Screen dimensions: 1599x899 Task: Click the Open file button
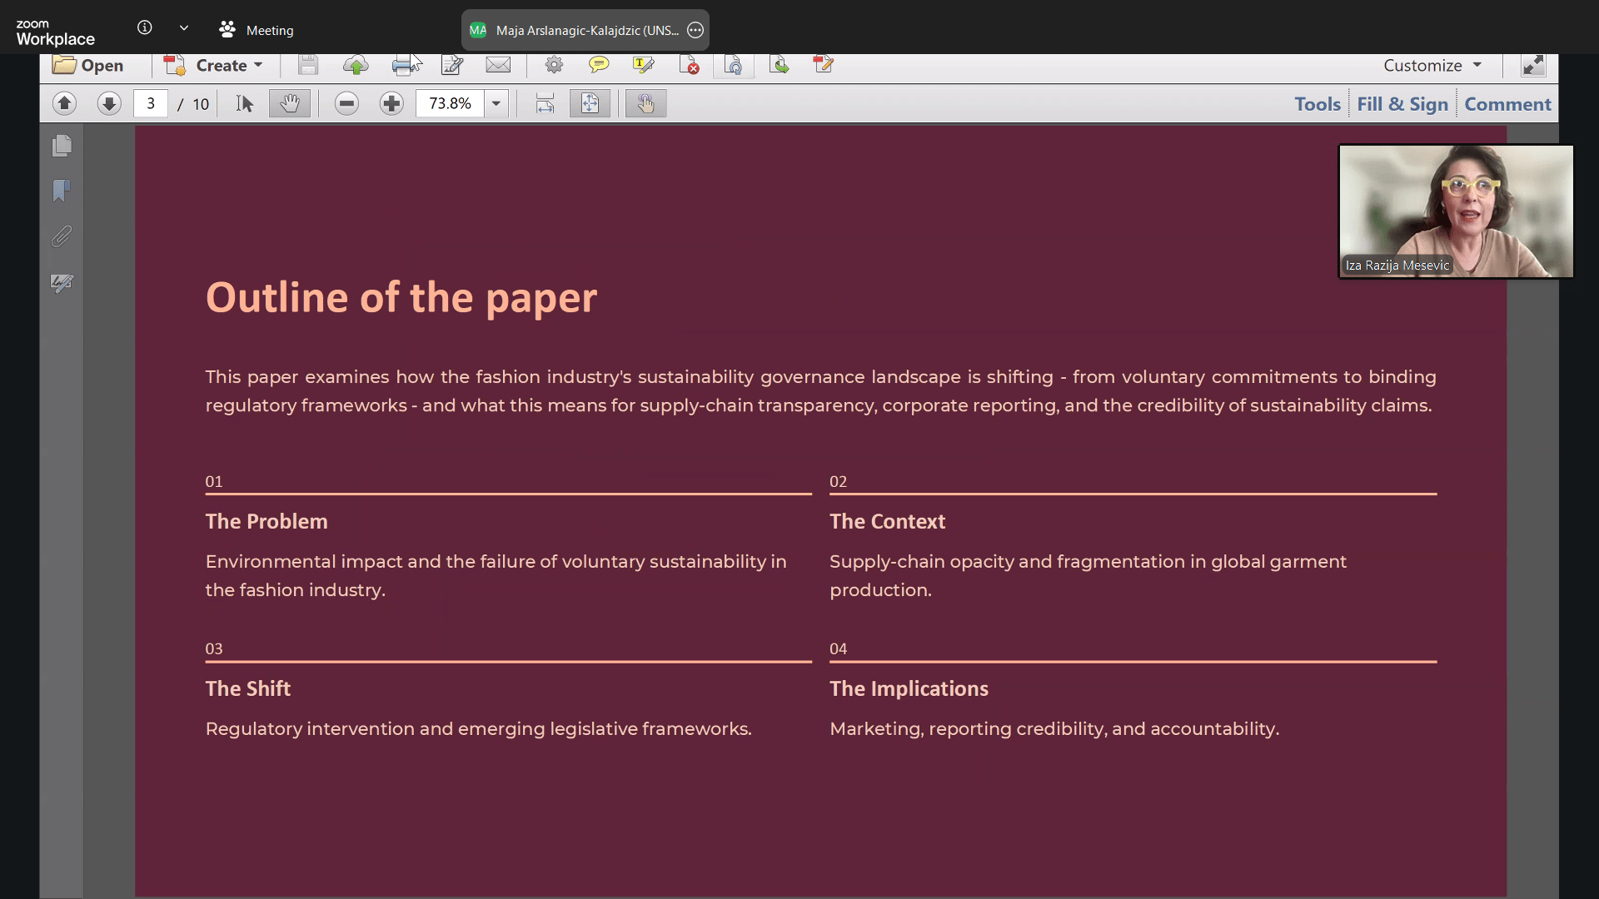point(88,65)
